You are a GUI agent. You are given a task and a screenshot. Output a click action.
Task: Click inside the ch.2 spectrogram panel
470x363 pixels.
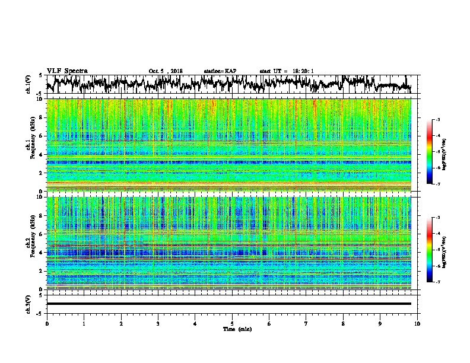[x=229, y=243]
